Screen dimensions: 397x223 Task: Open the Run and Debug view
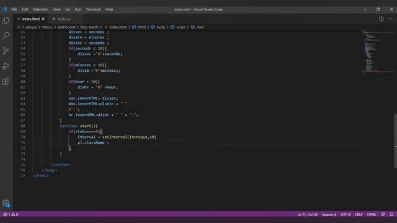6,66
